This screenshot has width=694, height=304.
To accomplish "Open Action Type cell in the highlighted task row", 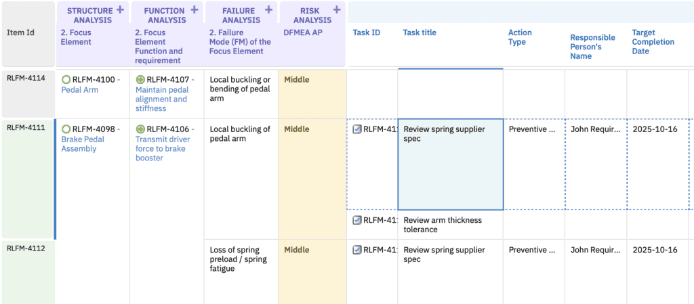I will pyautogui.click(x=533, y=129).
